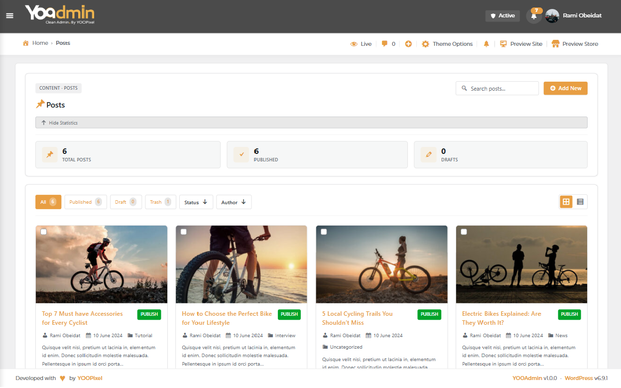Click the Interview category folder icon
Image resolution: width=621 pixels, height=388 pixels.
click(x=271, y=336)
